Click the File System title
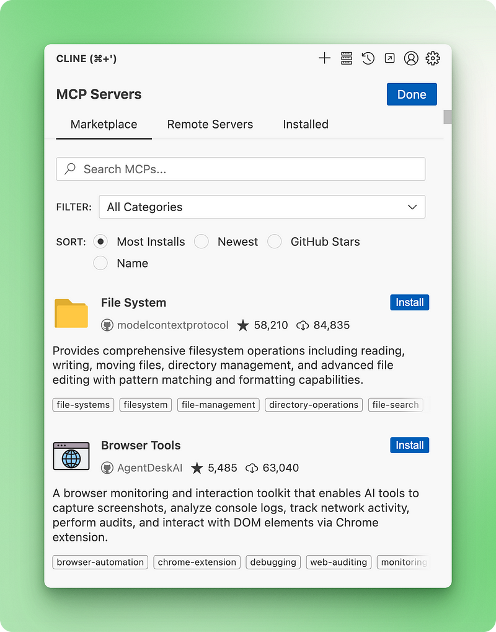Image resolution: width=496 pixels, height=632 pixels. (x=134, y=303)
